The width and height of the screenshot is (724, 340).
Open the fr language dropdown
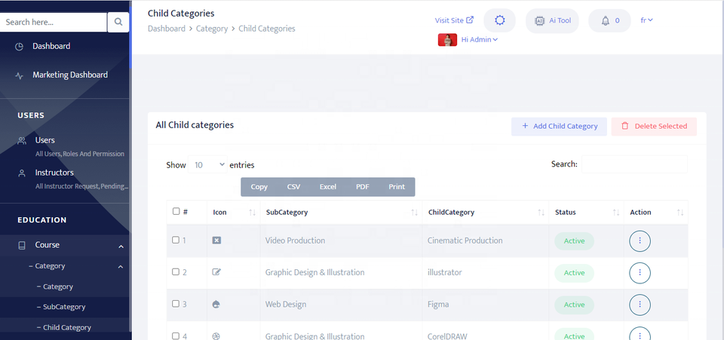tap(646, 20)
